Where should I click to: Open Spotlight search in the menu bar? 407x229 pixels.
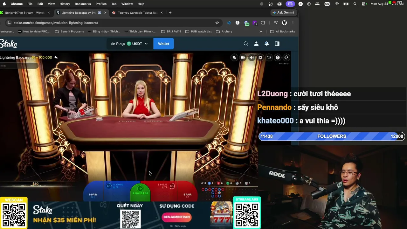[x=355, y=4]
